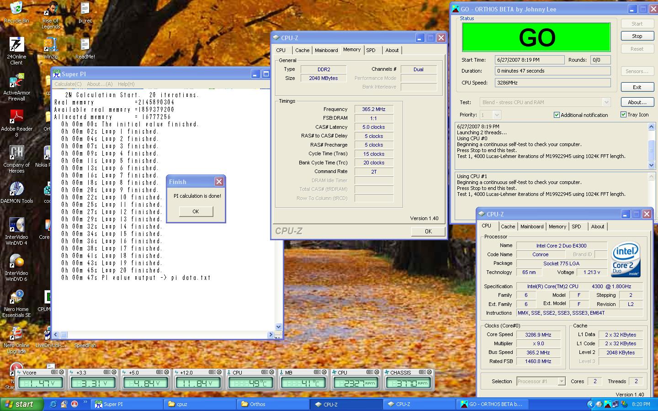Click the Sensors... button in Orthos
The height and width of the screenshot is (411, 658).
637,71
